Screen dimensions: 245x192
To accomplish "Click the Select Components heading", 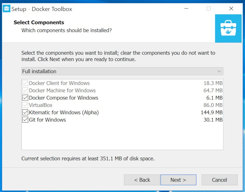I will tap(39, 22).
